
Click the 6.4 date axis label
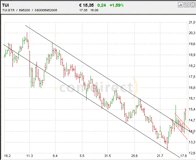pos(55,156)
